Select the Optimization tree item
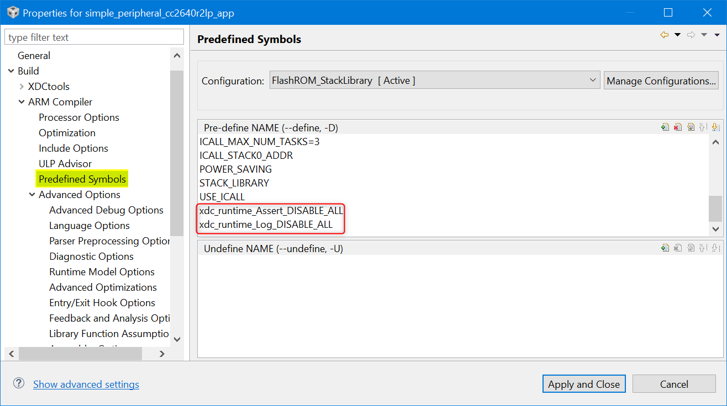 point(67,133)
